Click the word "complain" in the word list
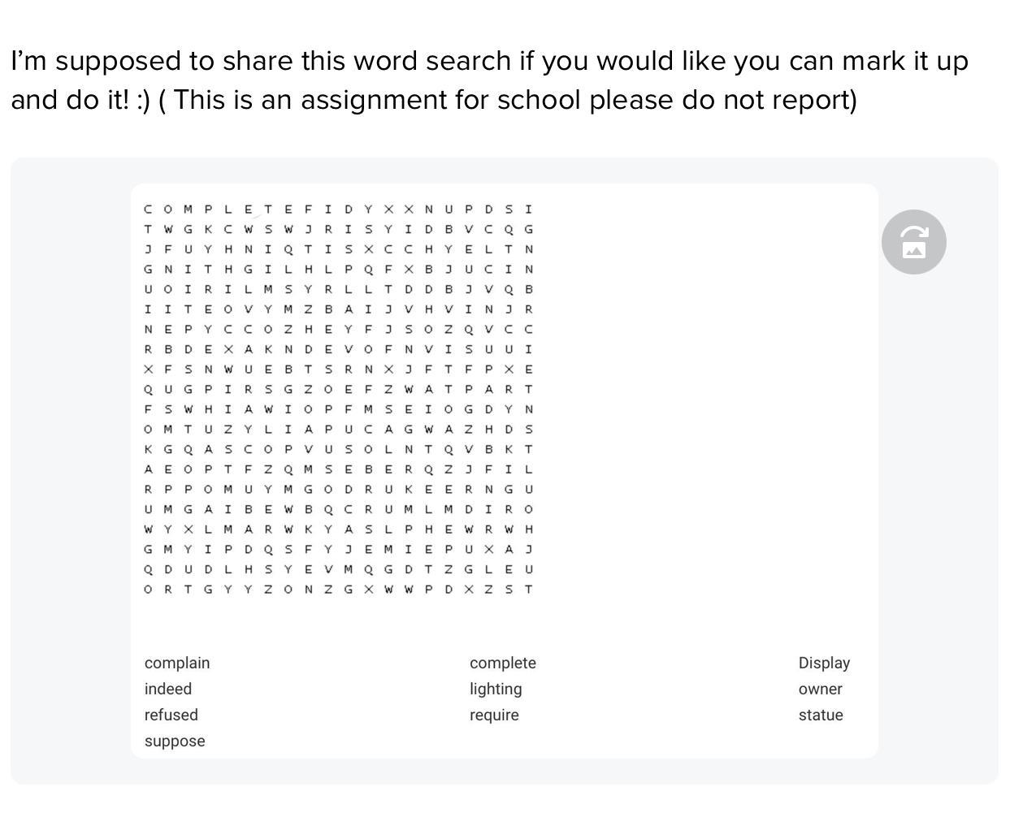1036x834 pixels. click(x=177, y=663)
